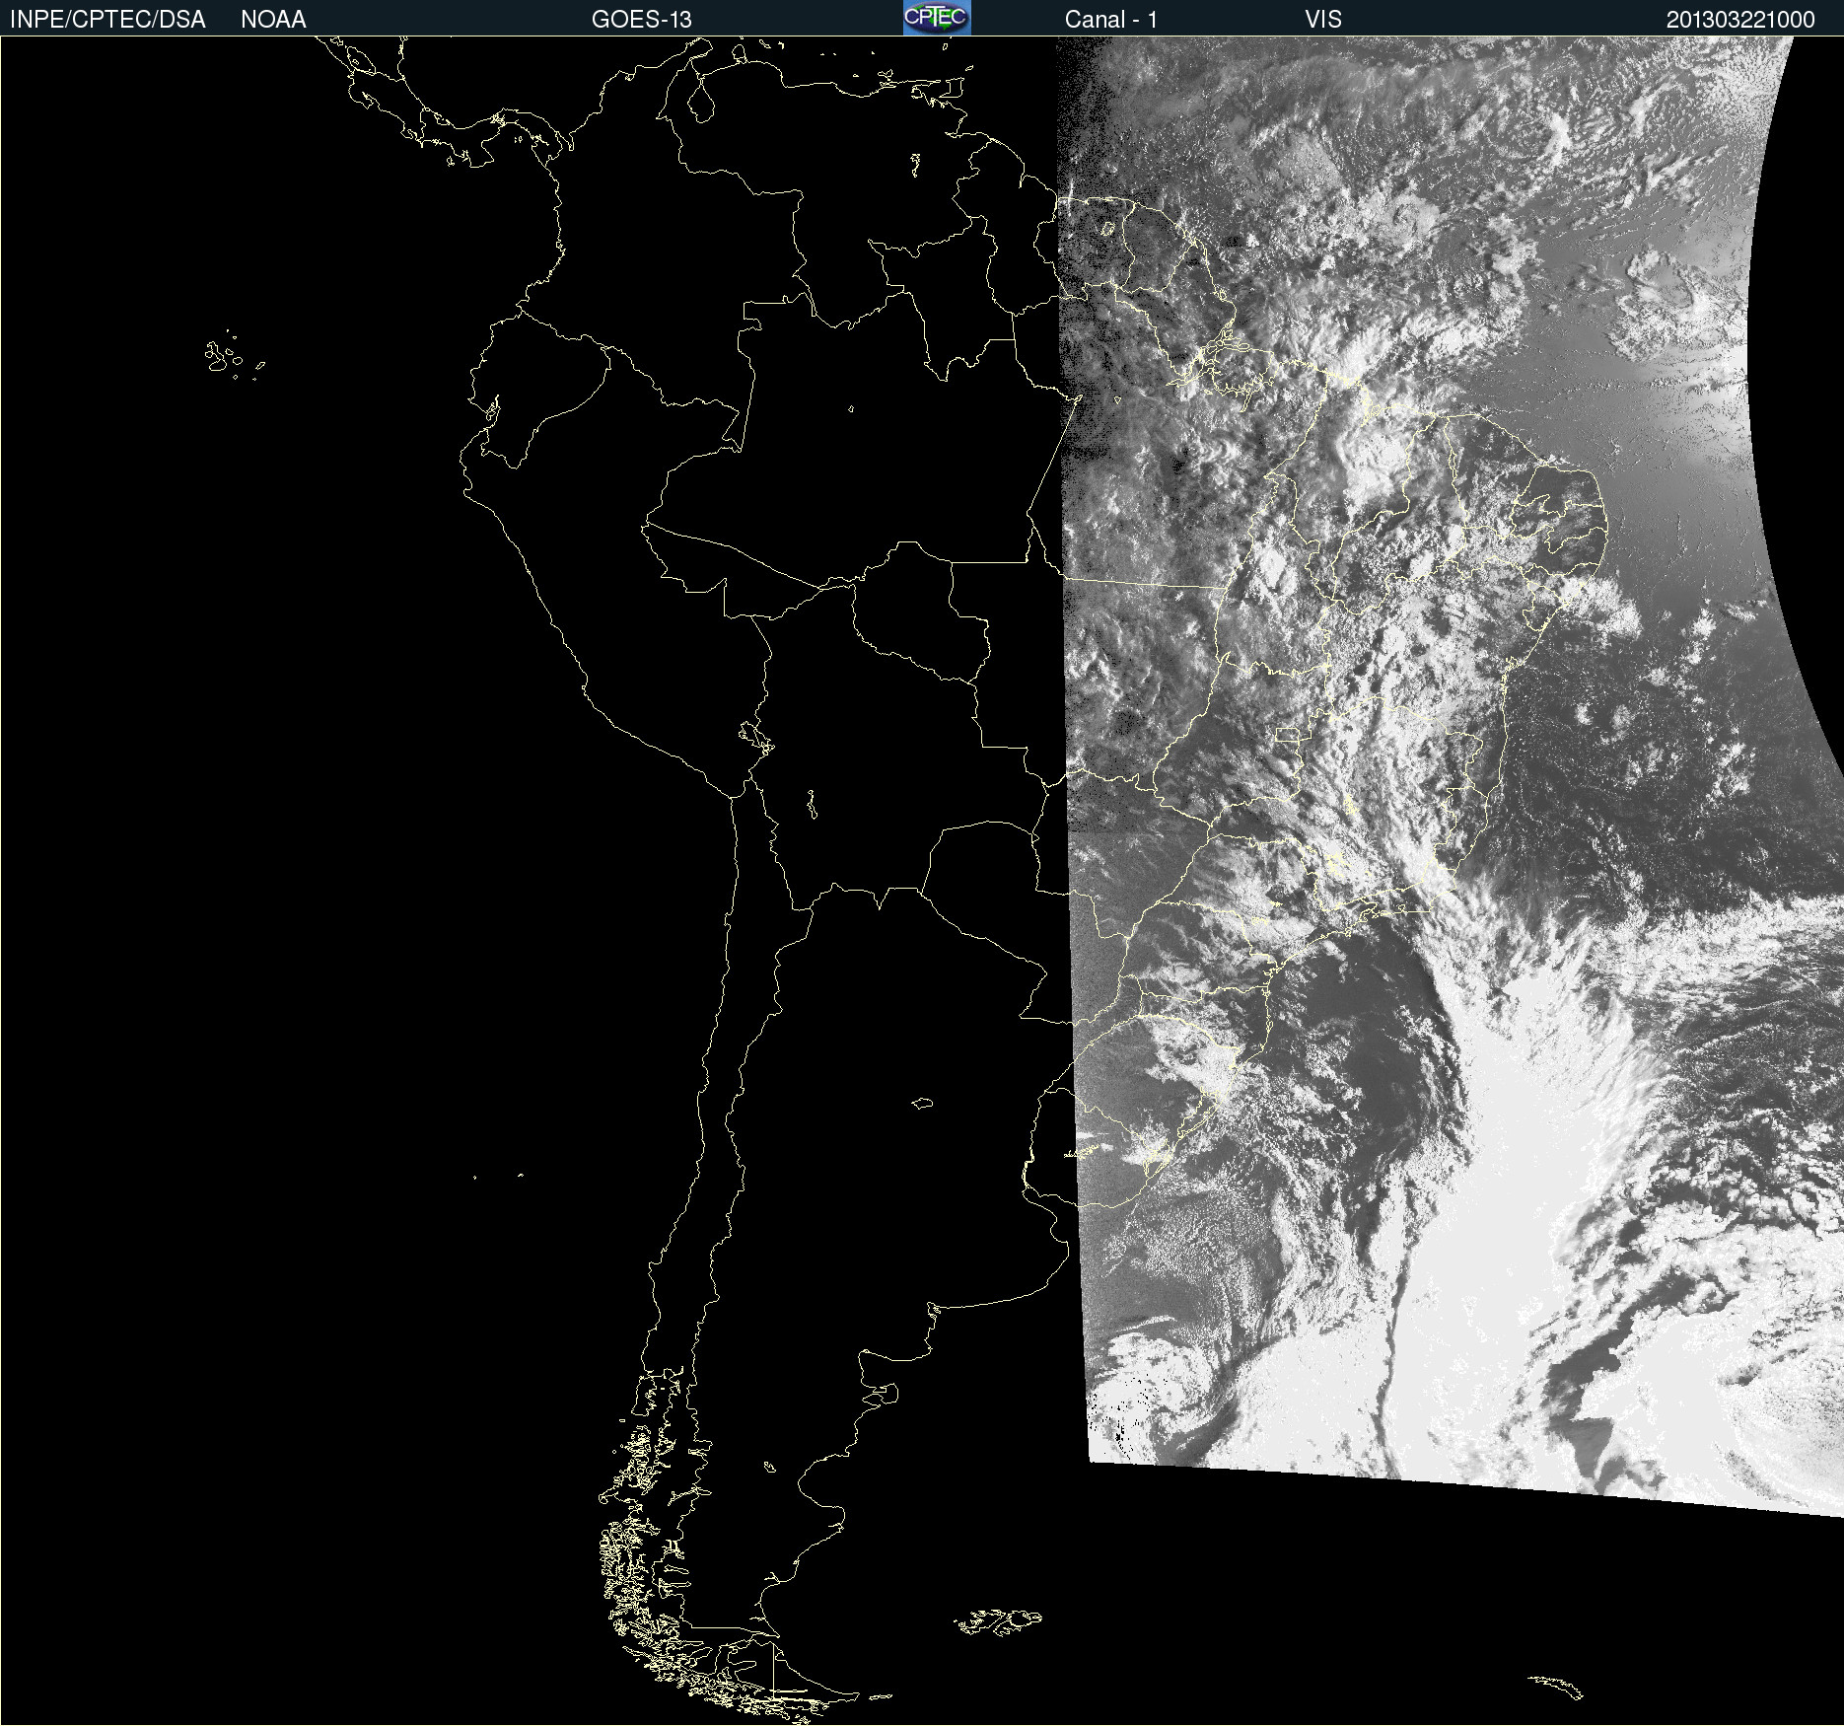Click Lake Titicaca outline
Viewport: 1844px width, 1726px height.
coord(756,737)
